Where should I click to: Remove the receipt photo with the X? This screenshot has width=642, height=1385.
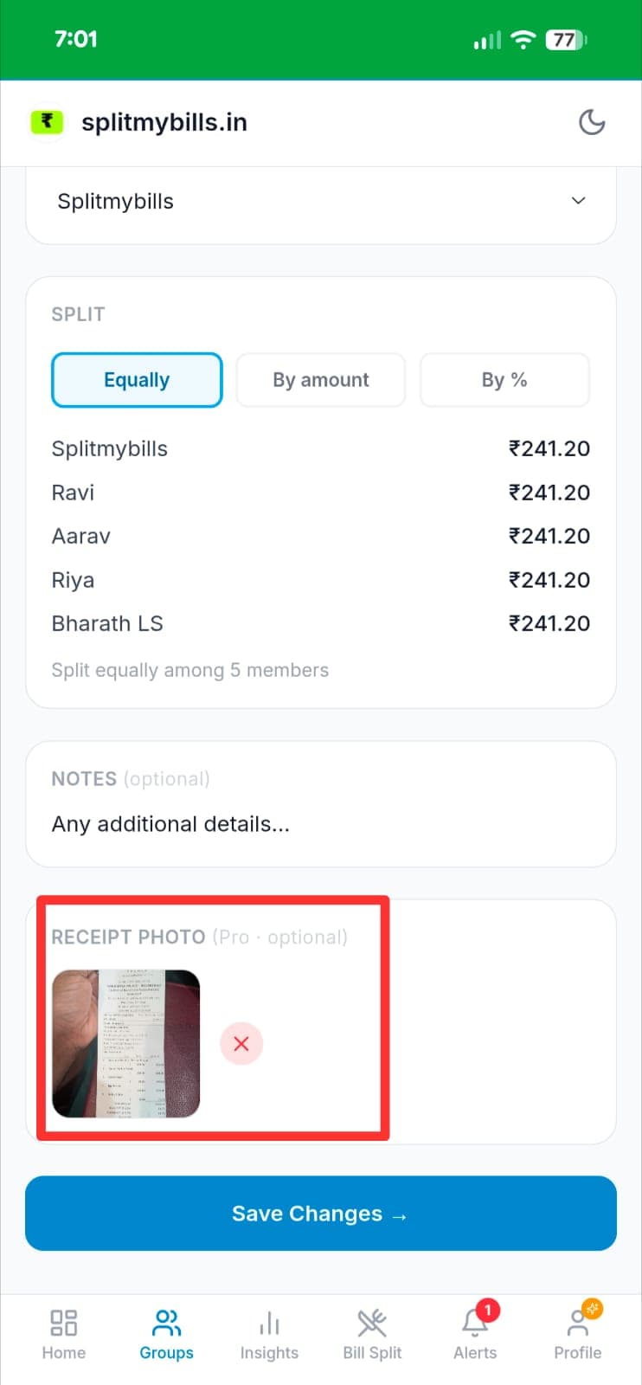241,1043
